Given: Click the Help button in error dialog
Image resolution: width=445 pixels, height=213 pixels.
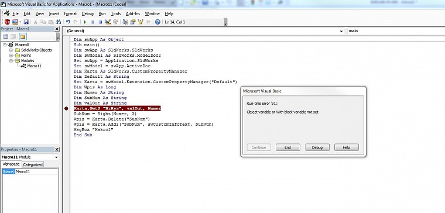Looking at the screenshot, I should tap(347, 147).
